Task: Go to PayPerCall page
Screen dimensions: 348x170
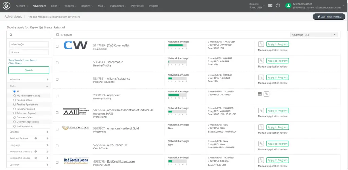Action: (x=137, y=6)
